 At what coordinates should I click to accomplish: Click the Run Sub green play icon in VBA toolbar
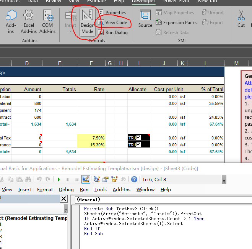coord(59,179)
